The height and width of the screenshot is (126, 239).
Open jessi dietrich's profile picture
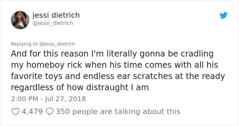point(20,20)
